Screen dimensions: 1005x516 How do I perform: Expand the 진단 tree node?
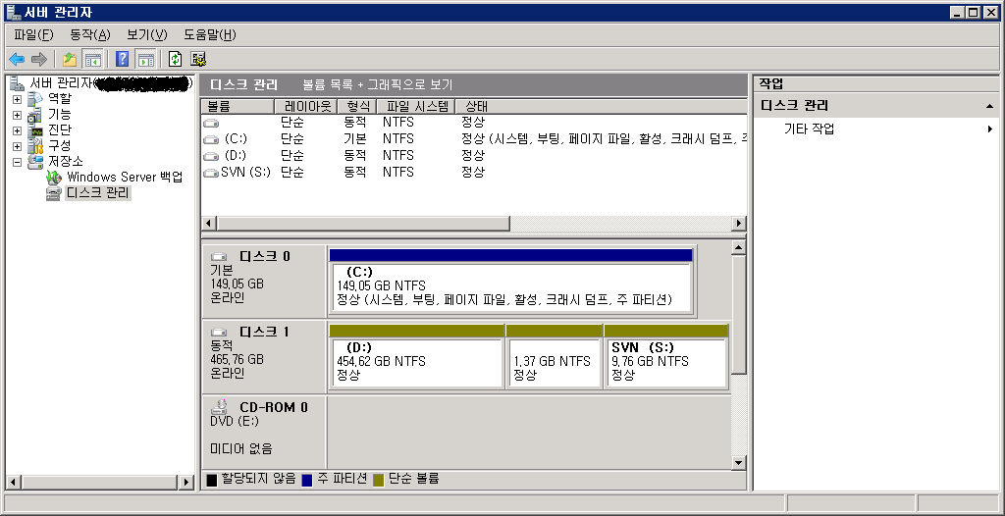pos(17,130)
